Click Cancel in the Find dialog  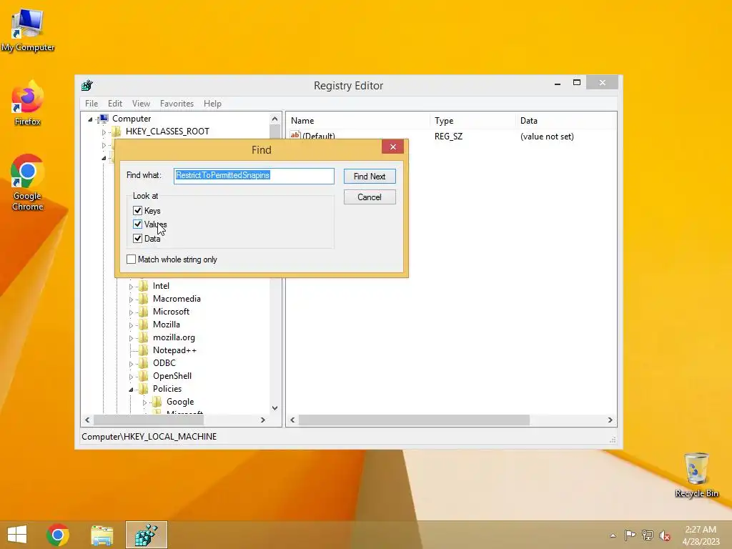(x=370, y=197)
